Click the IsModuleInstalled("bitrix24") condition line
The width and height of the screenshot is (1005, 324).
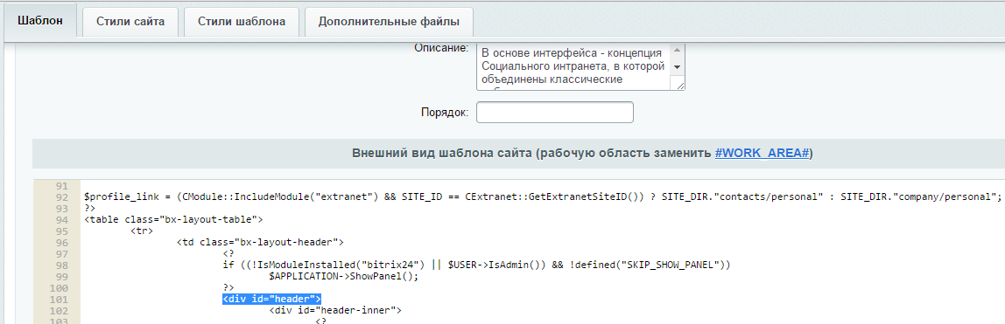coord(476,265)
